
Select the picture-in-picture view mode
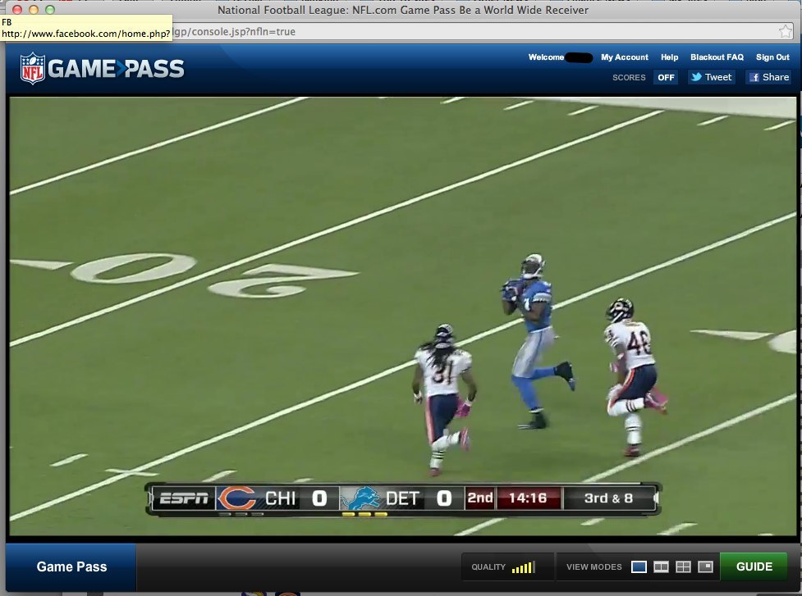pyautogui.click(x=705, y=566)
